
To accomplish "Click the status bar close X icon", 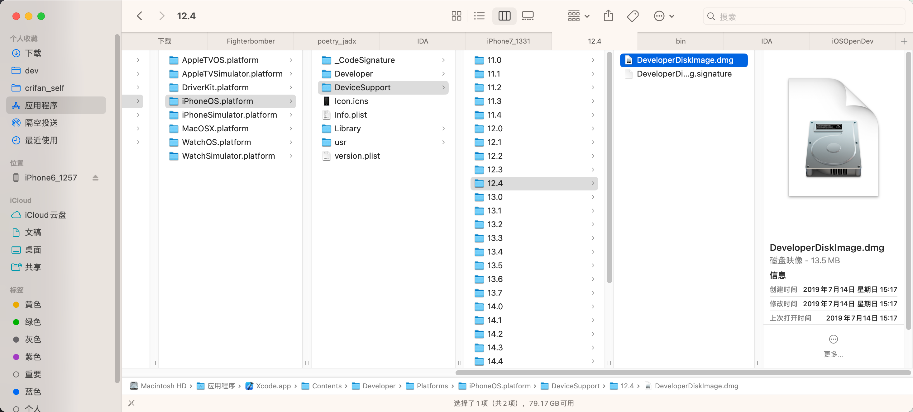I will [x=131, y=403].
